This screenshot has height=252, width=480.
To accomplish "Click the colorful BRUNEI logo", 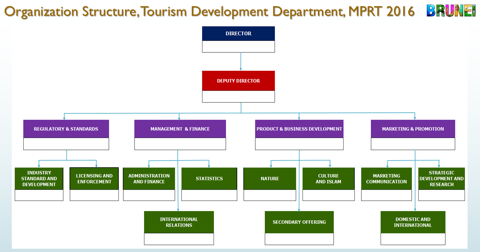I will 451,10.
